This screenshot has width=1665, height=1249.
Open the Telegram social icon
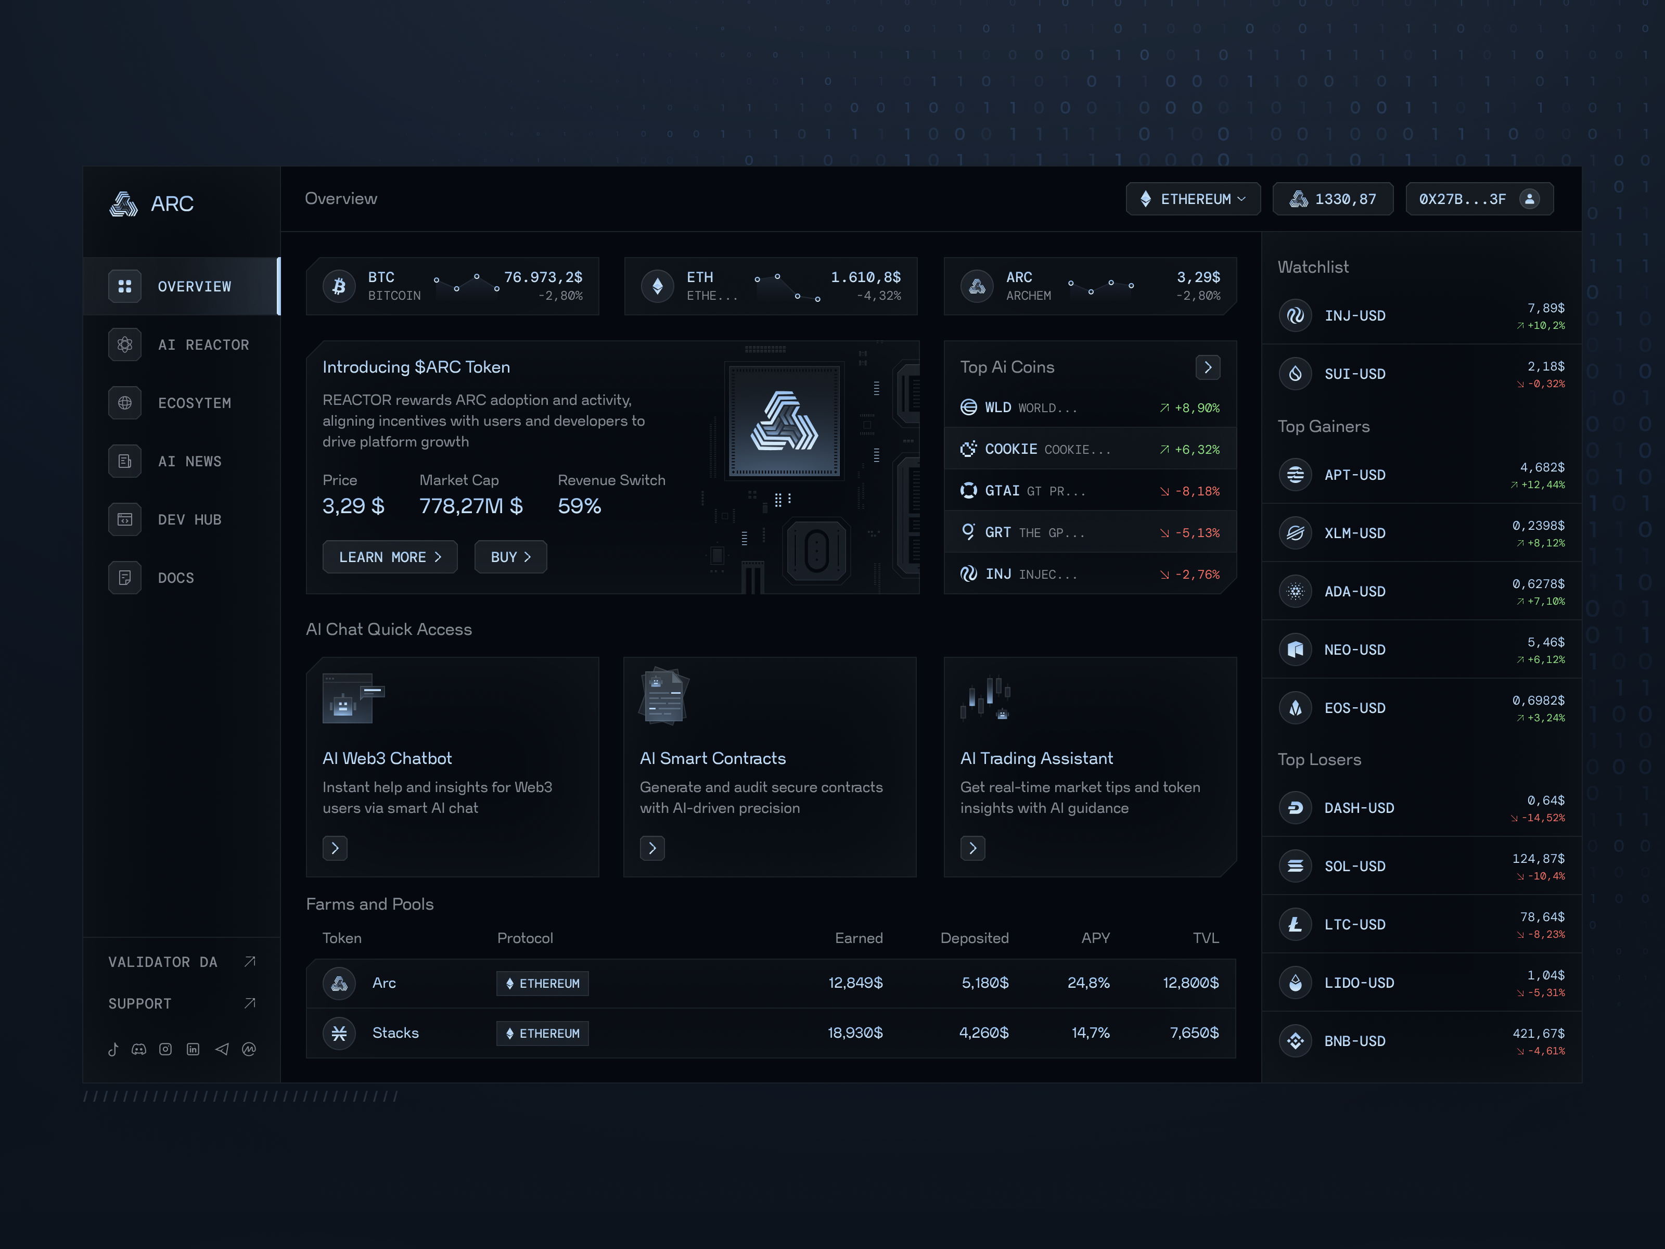[221, 1049]
